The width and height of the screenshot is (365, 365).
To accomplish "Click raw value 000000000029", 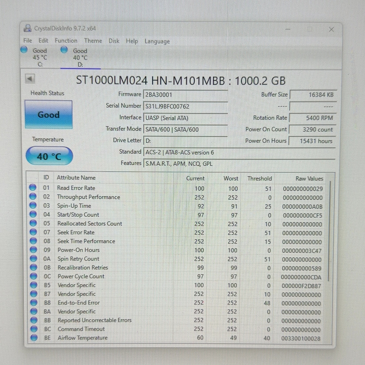I will tap(303, 189).
